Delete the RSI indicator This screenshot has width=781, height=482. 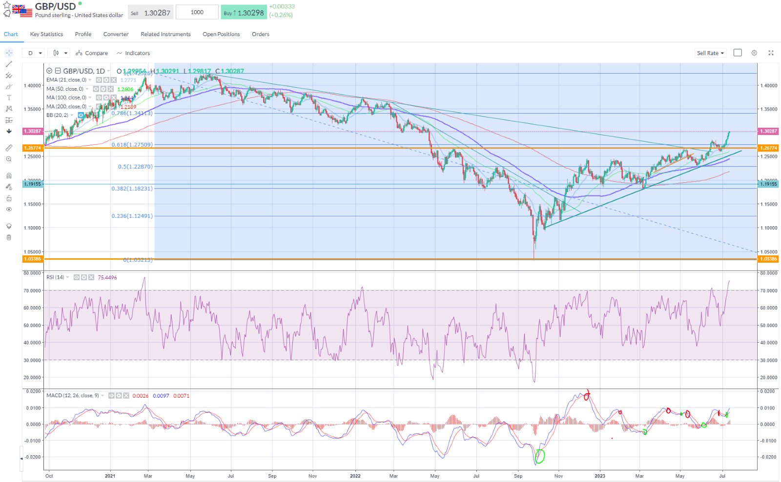(x=91, y=277)
